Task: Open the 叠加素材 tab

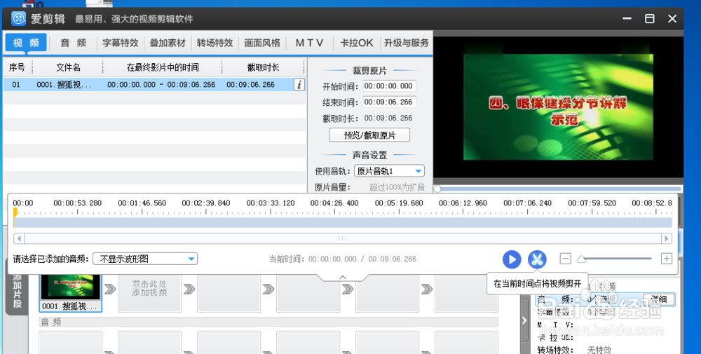Action: (168, 43)
